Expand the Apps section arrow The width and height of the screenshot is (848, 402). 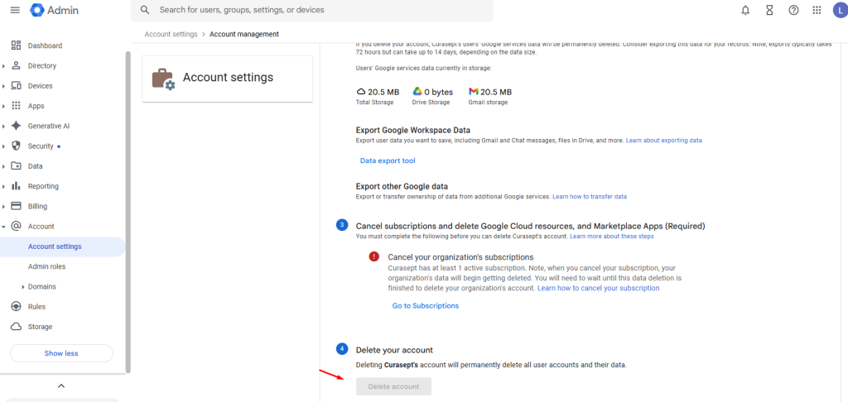(x=4, y=106)
